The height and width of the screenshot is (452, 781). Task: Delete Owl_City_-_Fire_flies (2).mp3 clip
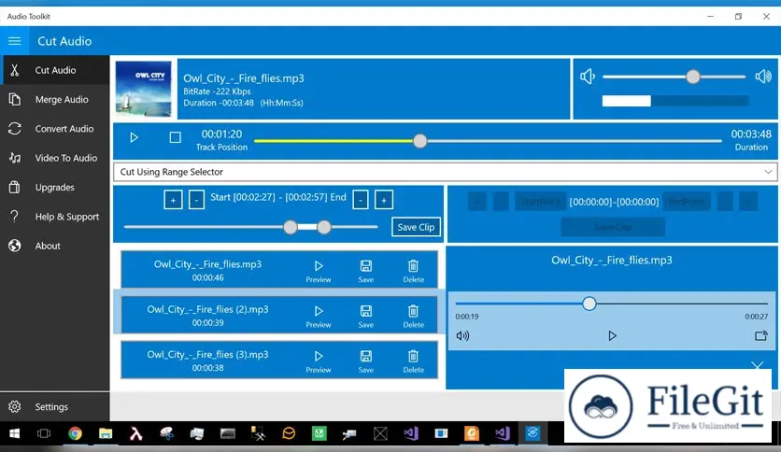coord(414,317)
